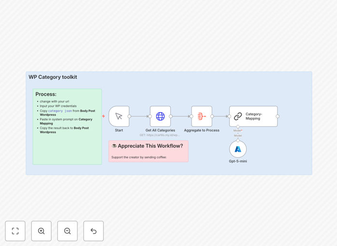Click Aggregate to Process output connector

pos(212,116)
